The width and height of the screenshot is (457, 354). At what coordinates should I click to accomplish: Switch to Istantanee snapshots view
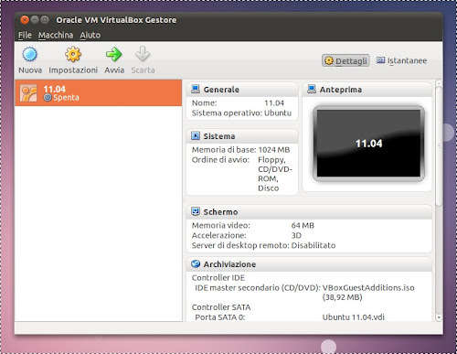401,60
